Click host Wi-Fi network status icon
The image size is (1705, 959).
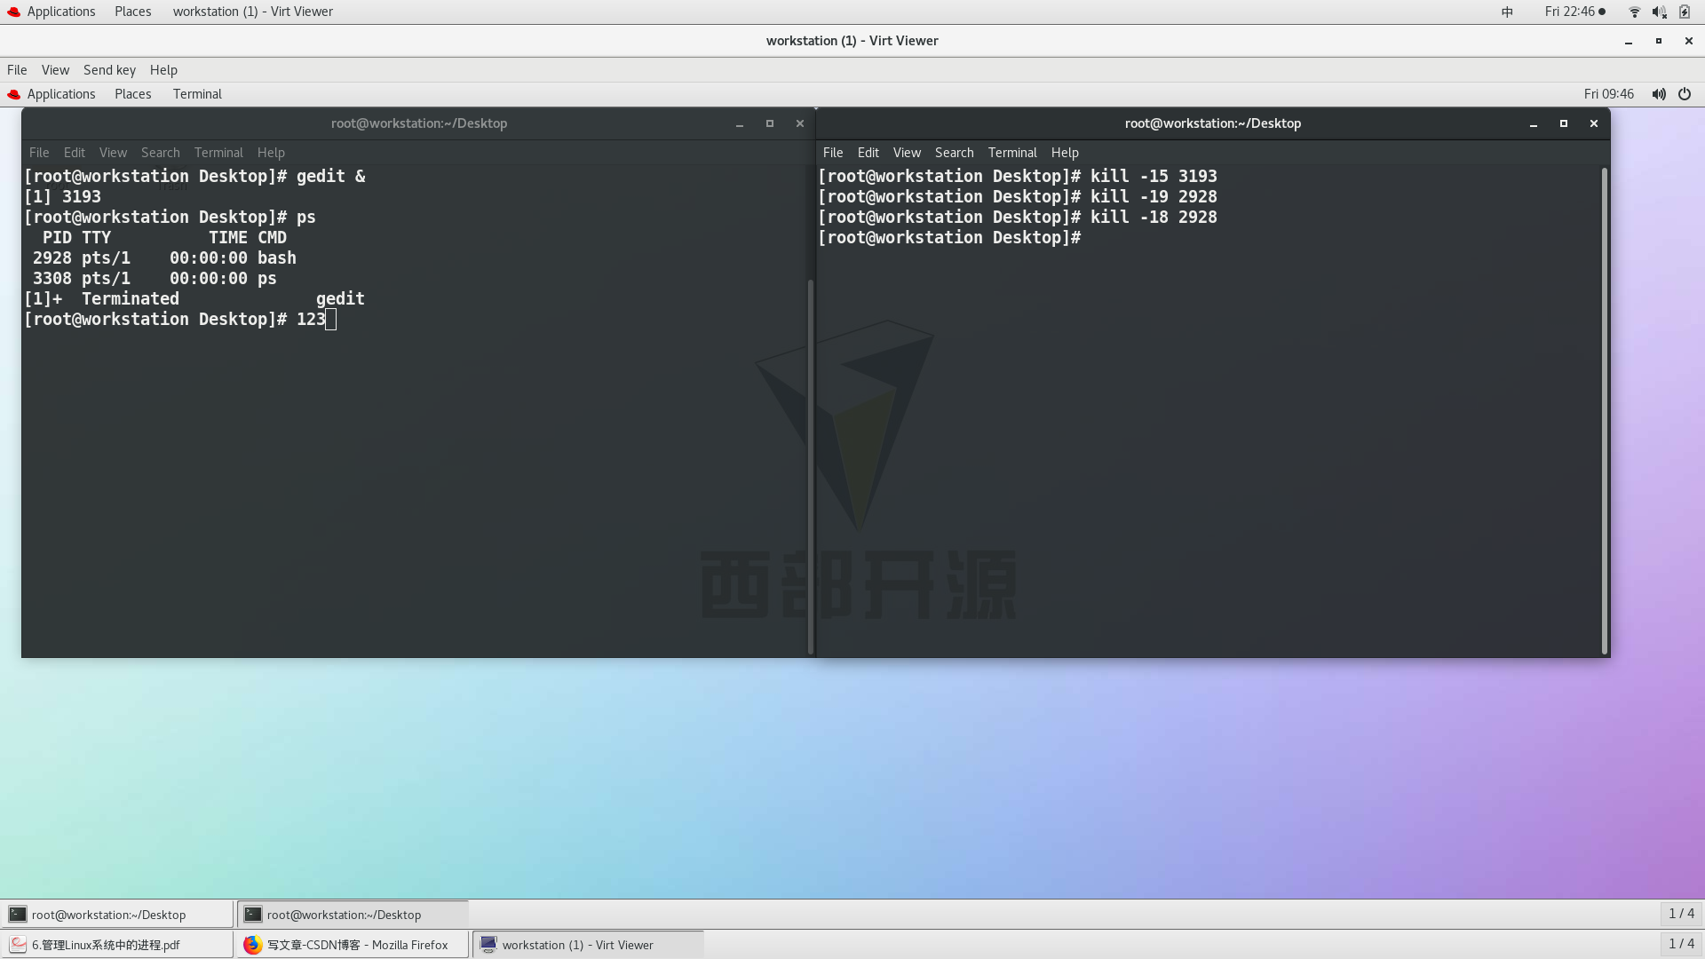click(x=1634, y=12)
